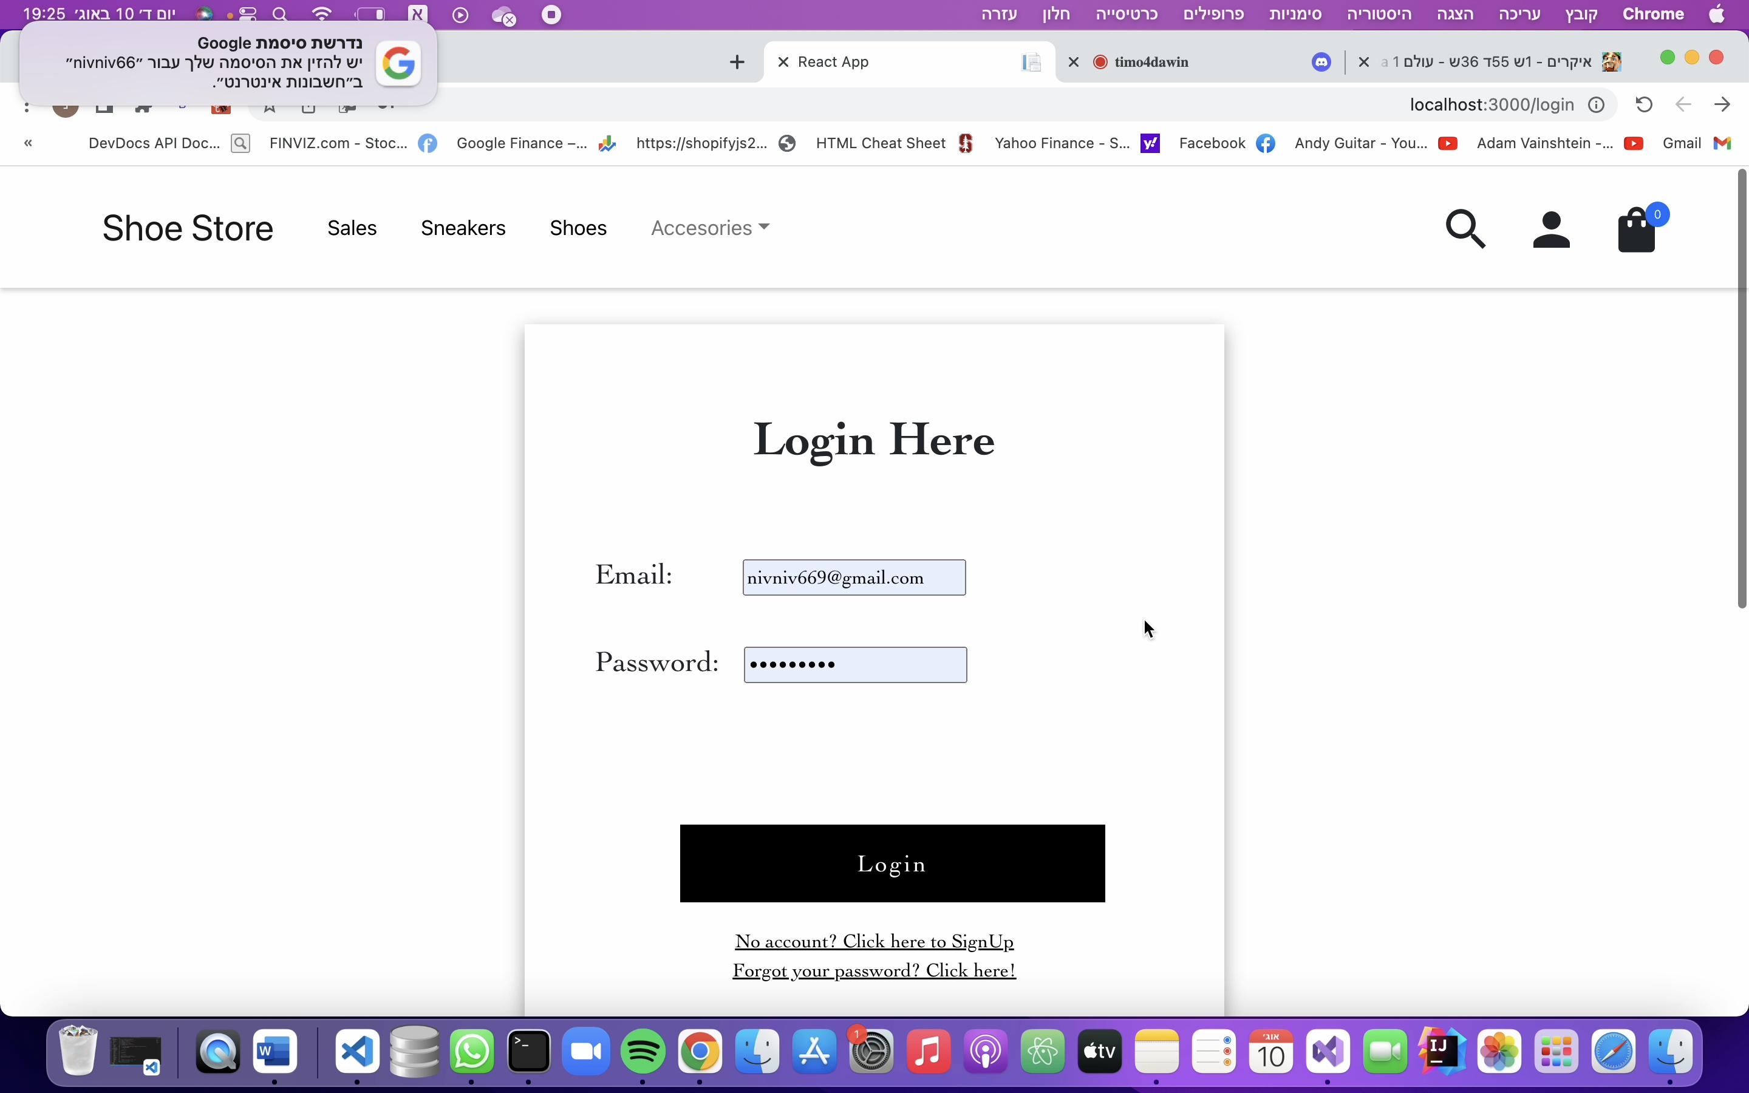Open the היסטוריה menu in the menu bar
1749x1093 pixels.
click(1380, 15)
